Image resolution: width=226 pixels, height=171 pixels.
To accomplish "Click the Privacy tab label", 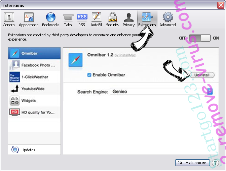I will click(x=128, y=25).
